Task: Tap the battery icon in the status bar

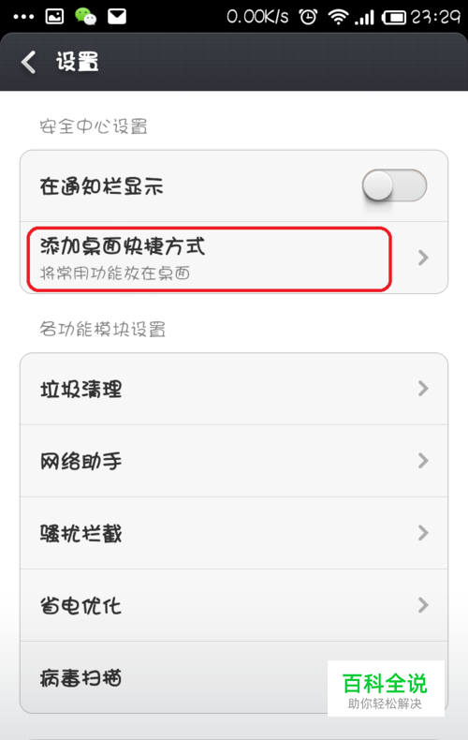Action: [393, 18]
